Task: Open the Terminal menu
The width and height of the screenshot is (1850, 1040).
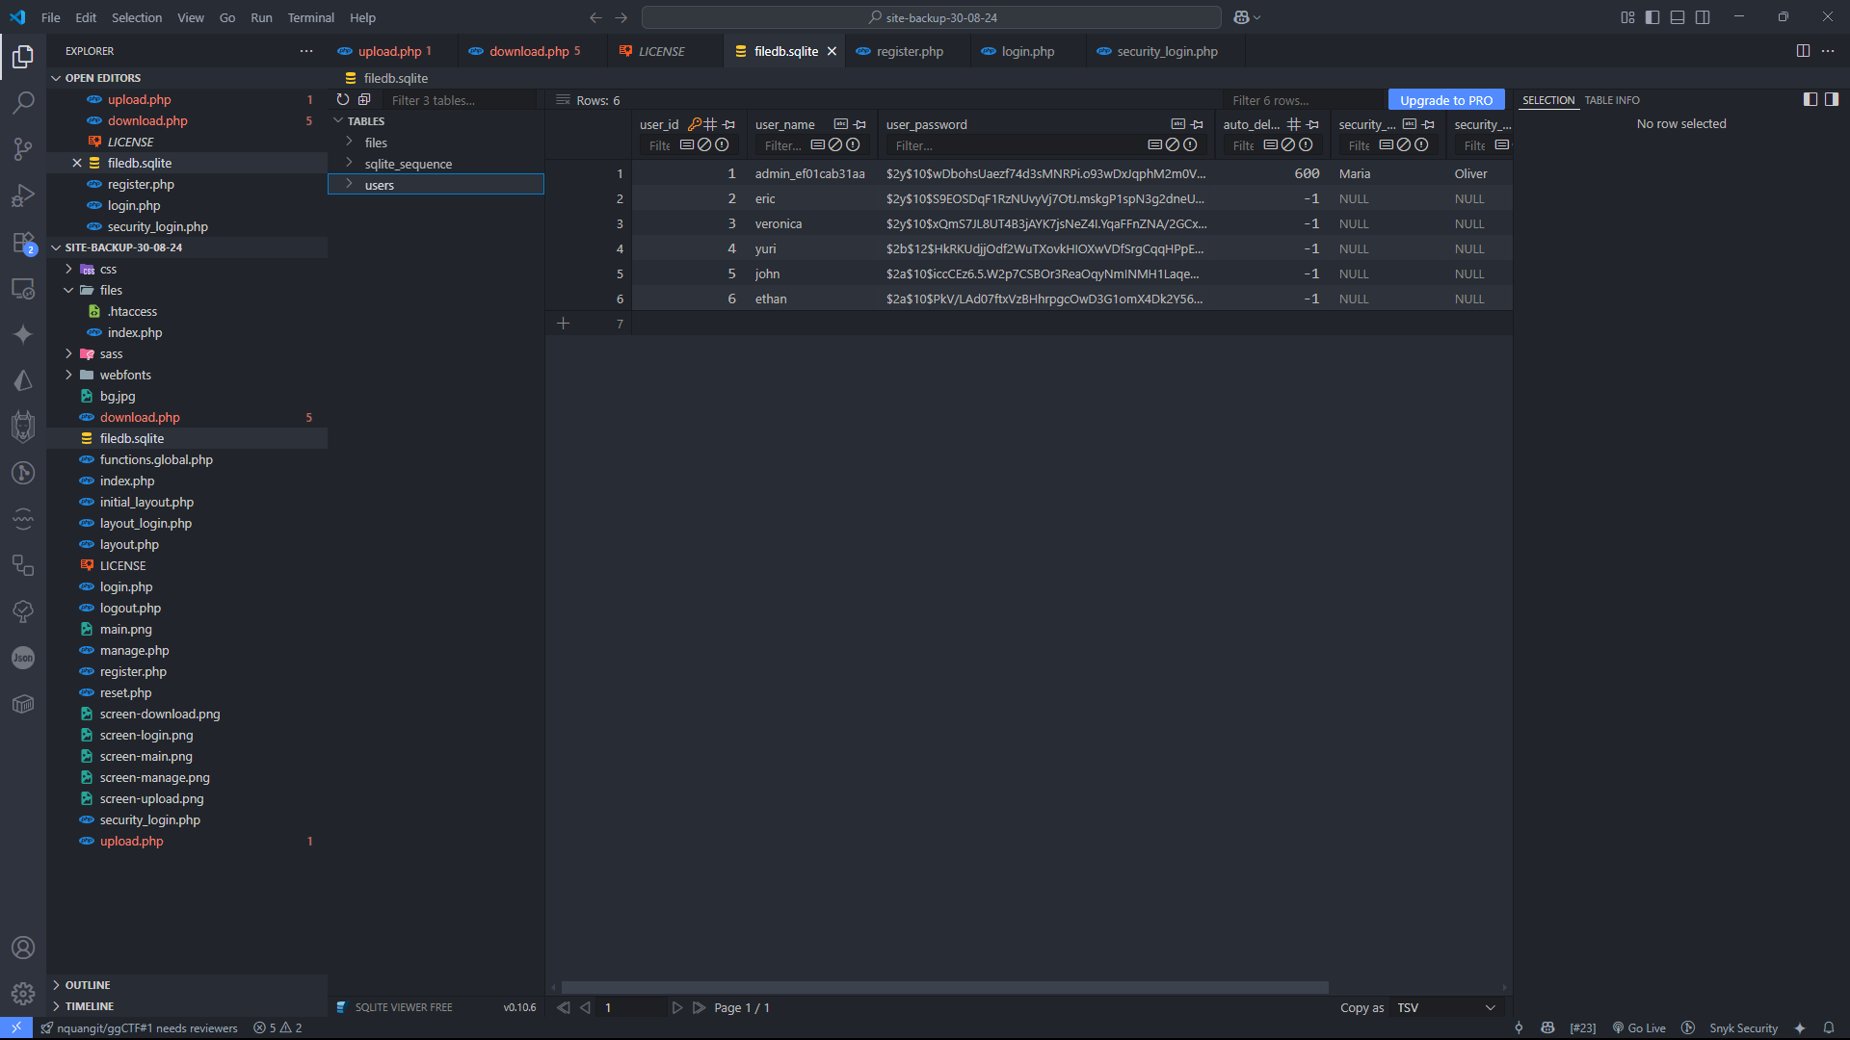Action: [x=310, y=17]
